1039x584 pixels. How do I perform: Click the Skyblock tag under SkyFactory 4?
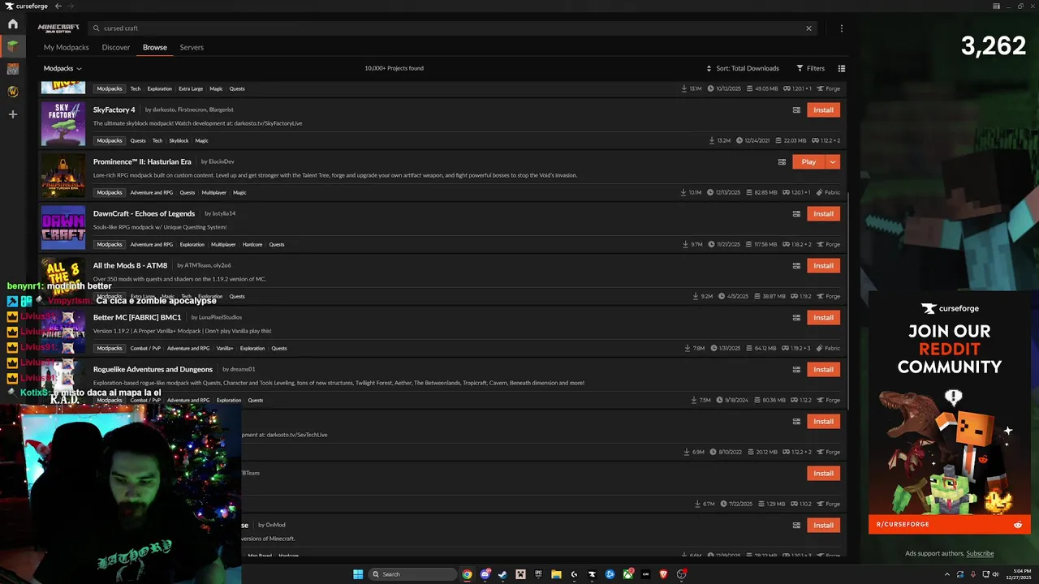[x=179, y=140]
